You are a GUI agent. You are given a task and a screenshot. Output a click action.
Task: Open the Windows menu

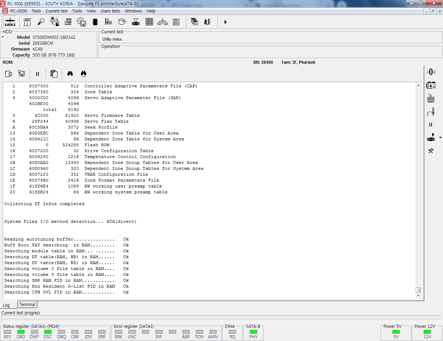click(x=133, y=11)
